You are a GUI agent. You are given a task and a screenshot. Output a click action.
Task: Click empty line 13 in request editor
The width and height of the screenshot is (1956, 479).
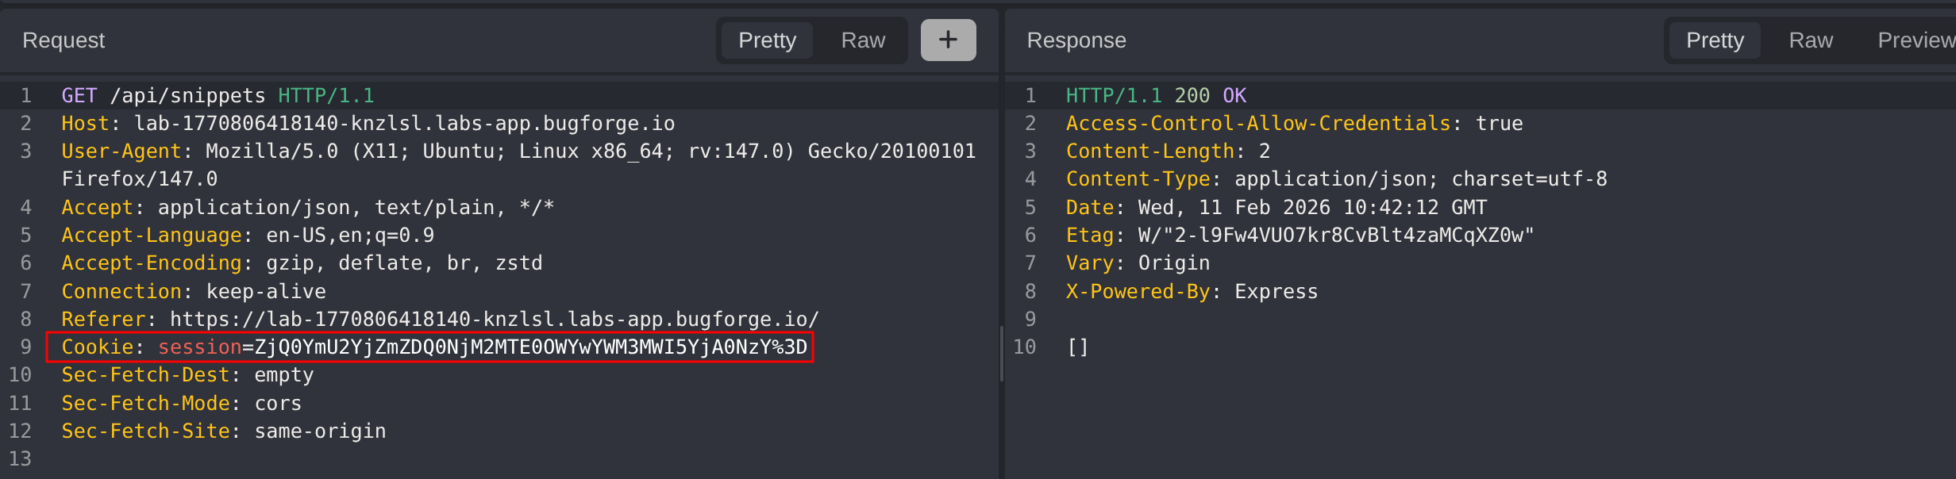point(238,459)
